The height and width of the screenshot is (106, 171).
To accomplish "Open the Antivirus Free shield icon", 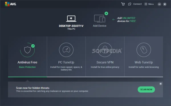I will tap(27, 50).
